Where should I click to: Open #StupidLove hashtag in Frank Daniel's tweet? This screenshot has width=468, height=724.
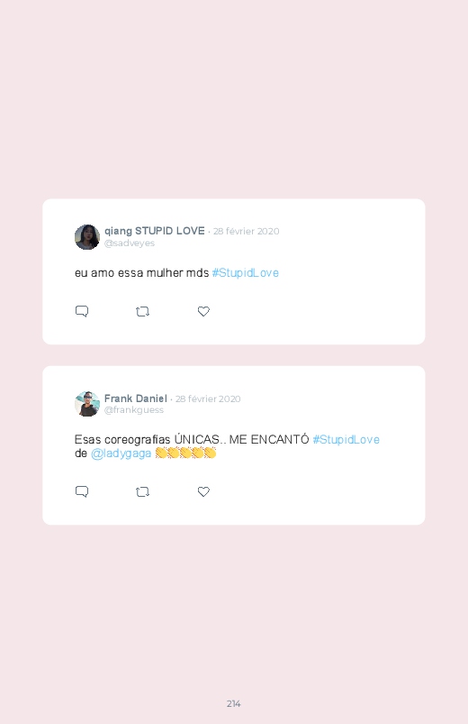point(346,440)
